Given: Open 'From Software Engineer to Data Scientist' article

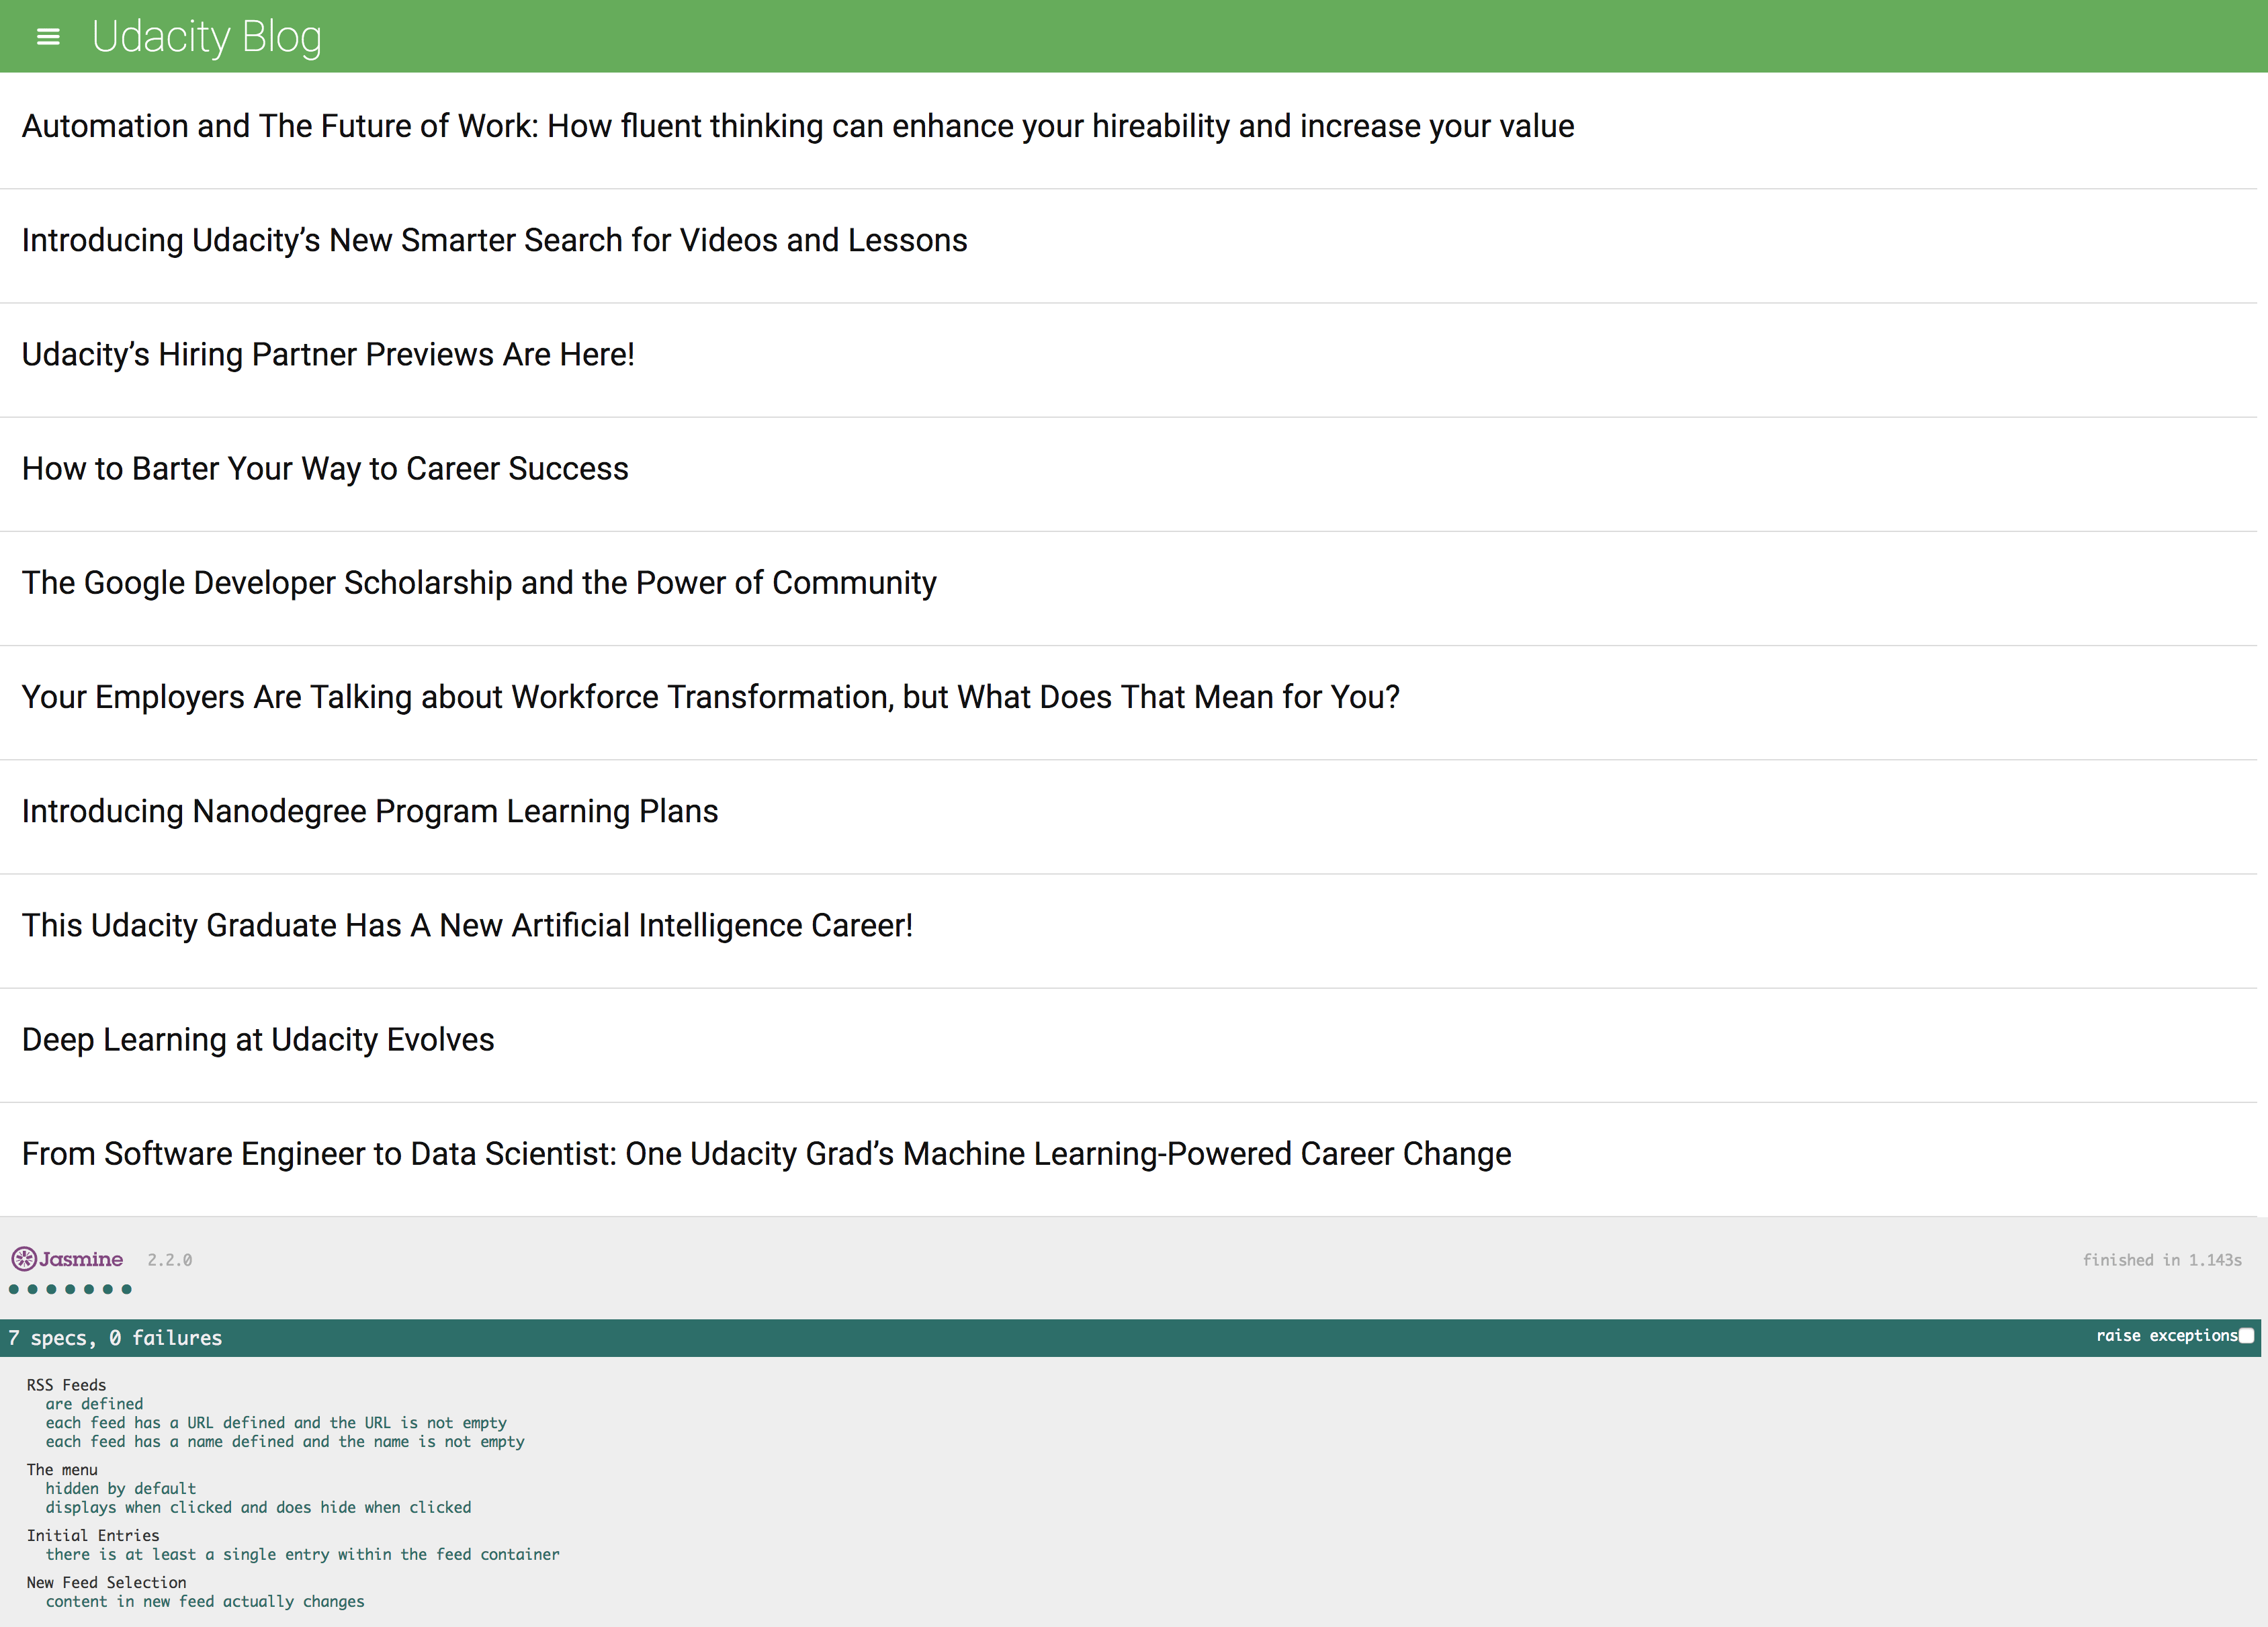Looking at the screenshot, I should tap(767, 1154).
